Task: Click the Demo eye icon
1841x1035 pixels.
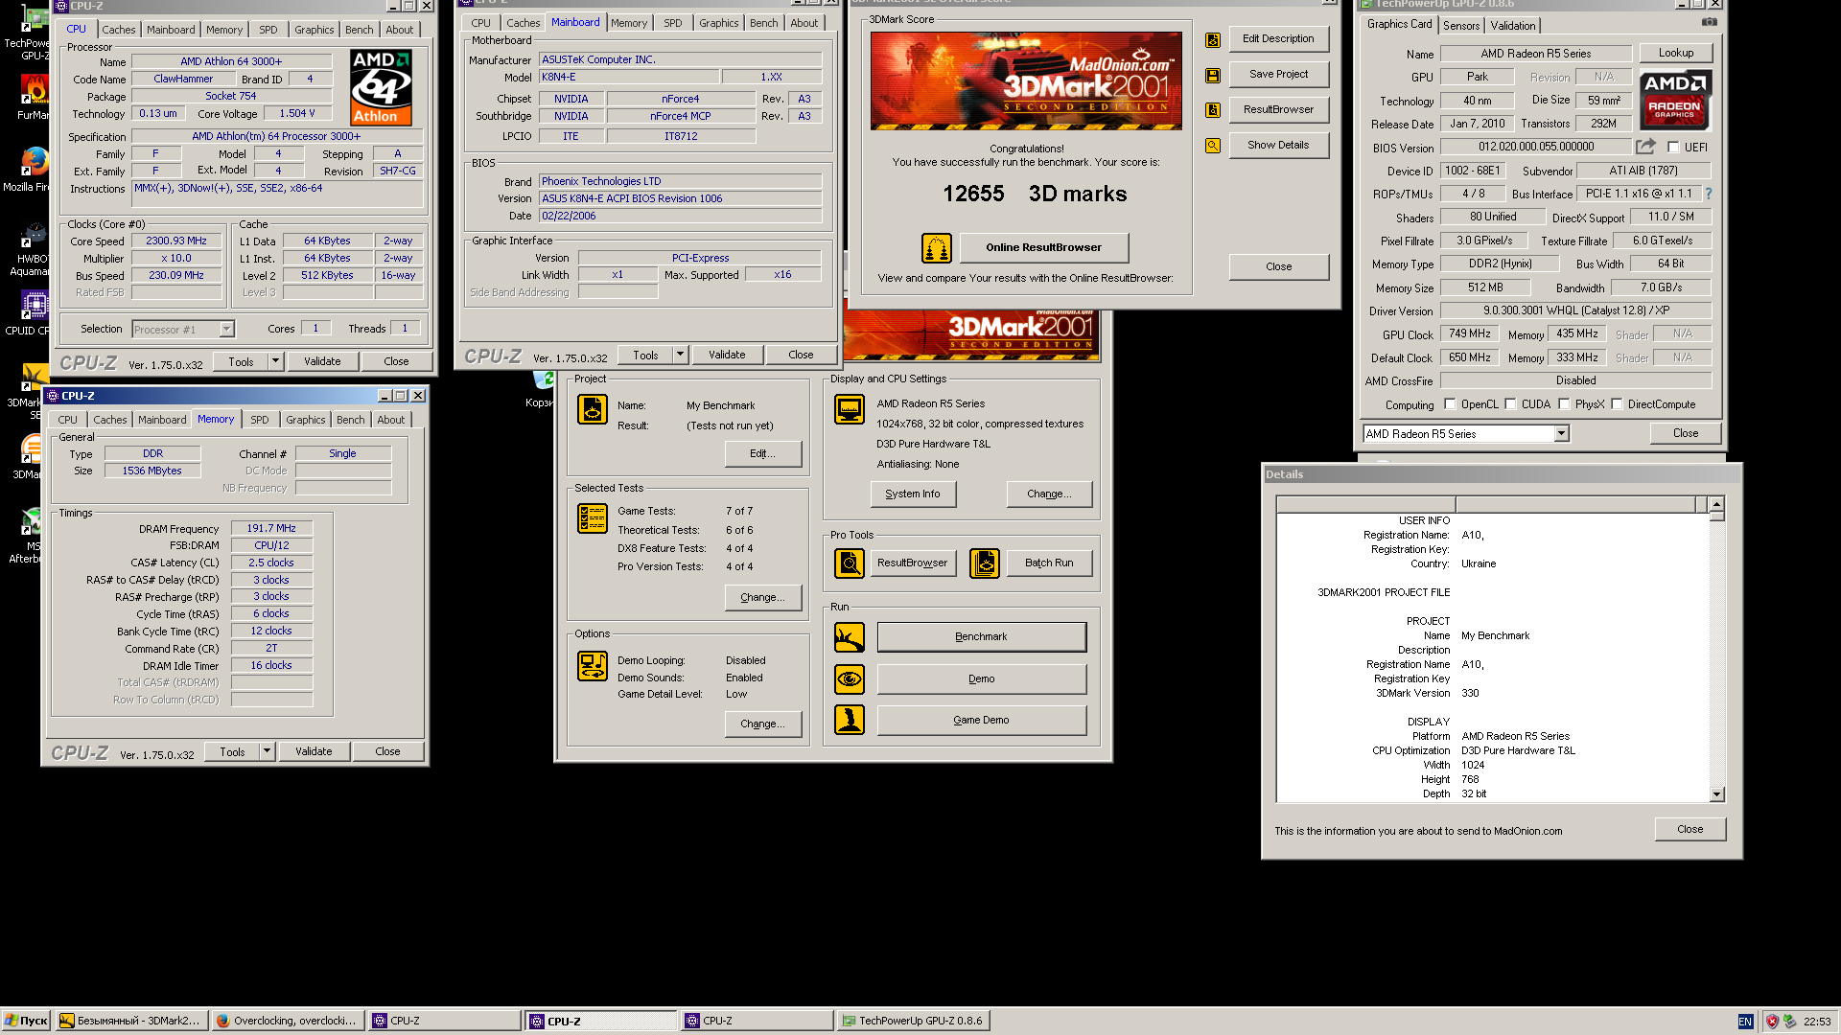Action: 849,679
